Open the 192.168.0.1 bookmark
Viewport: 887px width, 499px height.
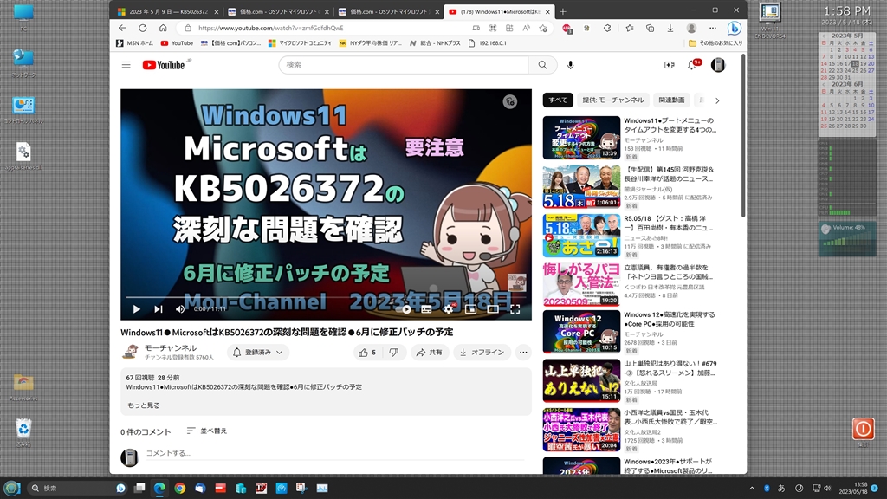(488, 43)
